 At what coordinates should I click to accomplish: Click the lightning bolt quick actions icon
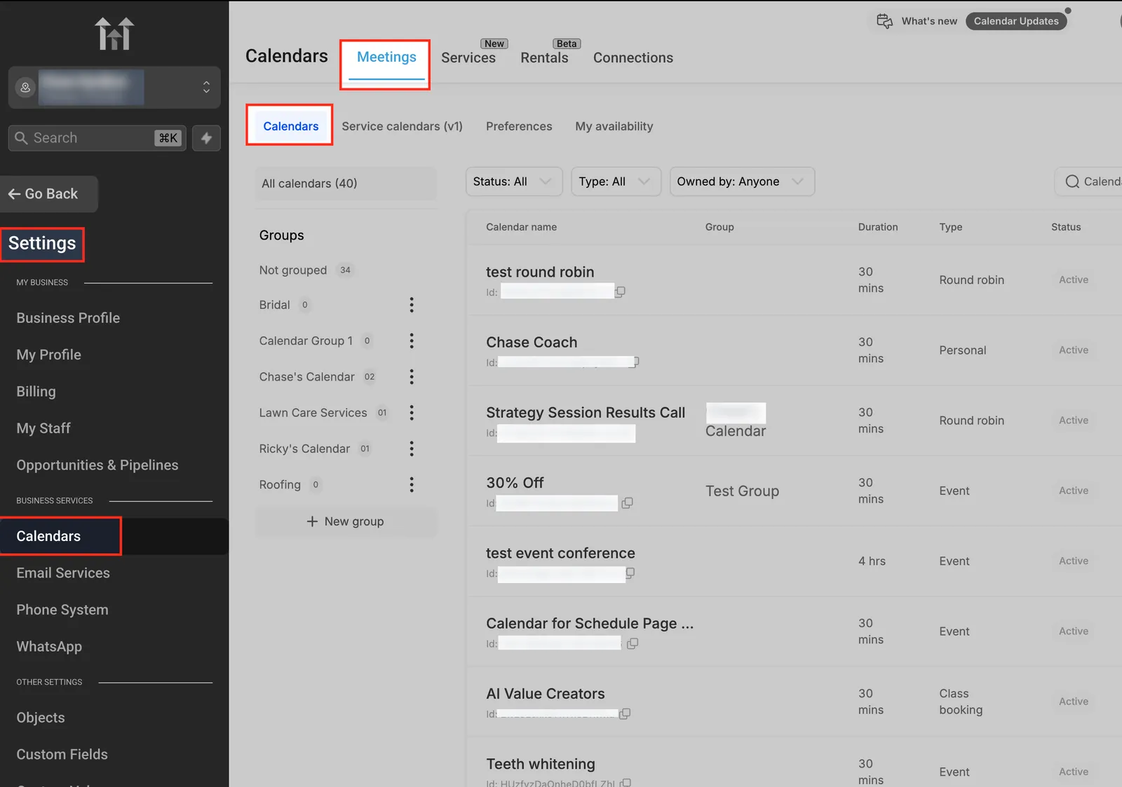pos(206,138)
